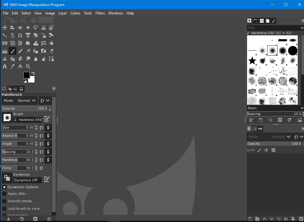This screenshot has height=222, width=304.
Task: Edit the selected brush in Brushes panel
Action: point(251,120)
